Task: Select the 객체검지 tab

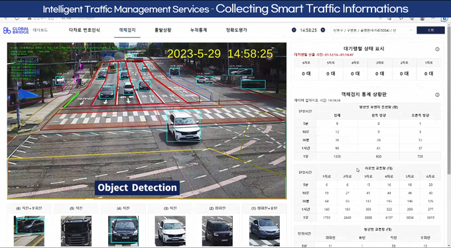Action: (x=127, y=30)
